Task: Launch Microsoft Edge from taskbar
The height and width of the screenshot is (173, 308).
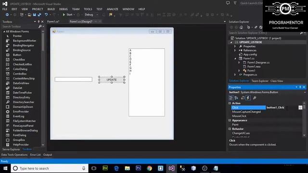Action: click(x=116, y=168)
